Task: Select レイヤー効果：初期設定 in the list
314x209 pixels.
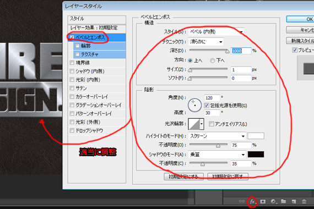Action: (x=97, y=28)
